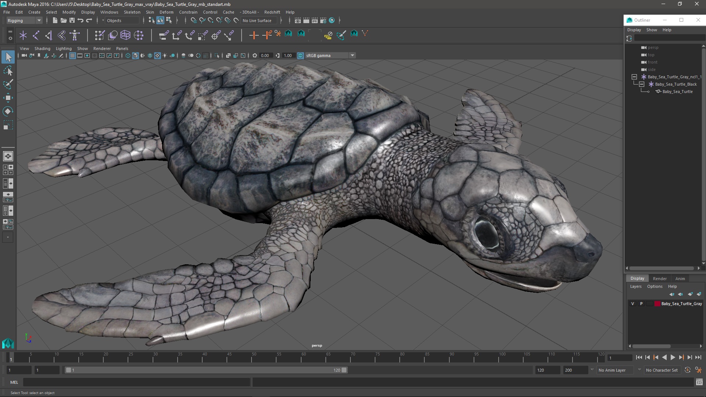Open the Script Editor icon
706x397 pixels.
coord(699,382)
